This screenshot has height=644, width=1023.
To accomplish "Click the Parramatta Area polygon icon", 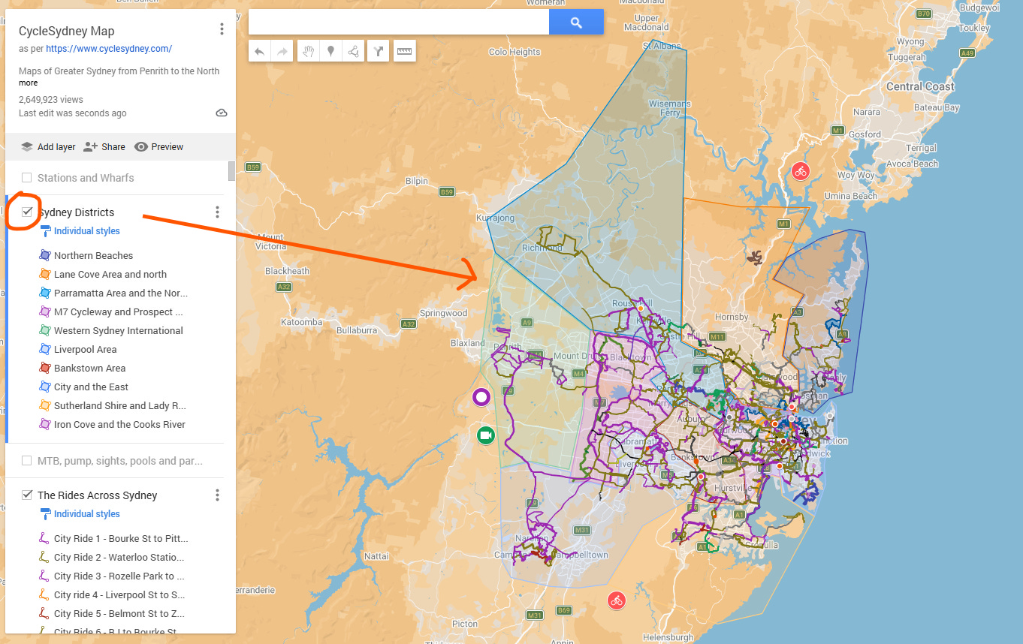I will pyautogui.click(x=44, y=293).
